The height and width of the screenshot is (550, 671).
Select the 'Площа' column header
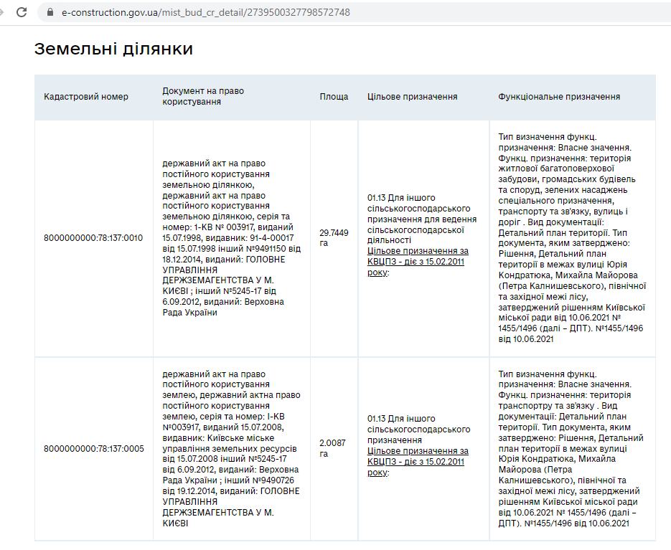coord(334,97)
